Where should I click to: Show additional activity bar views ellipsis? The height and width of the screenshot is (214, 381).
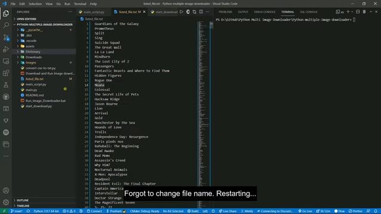click(6, 156)
